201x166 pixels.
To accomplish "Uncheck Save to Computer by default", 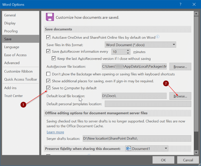I will click(x=48, y=88).
